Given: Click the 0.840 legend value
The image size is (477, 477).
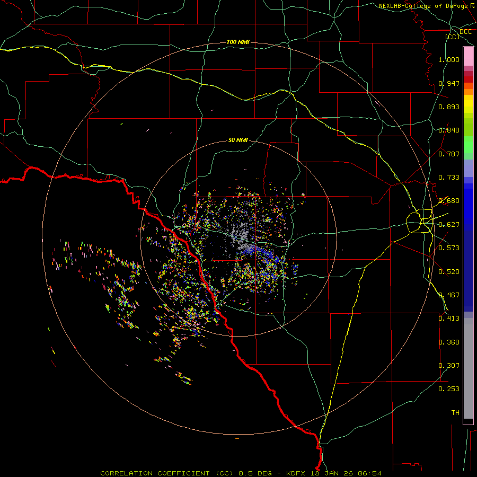Looking at the screenshot, I should 449,130.
